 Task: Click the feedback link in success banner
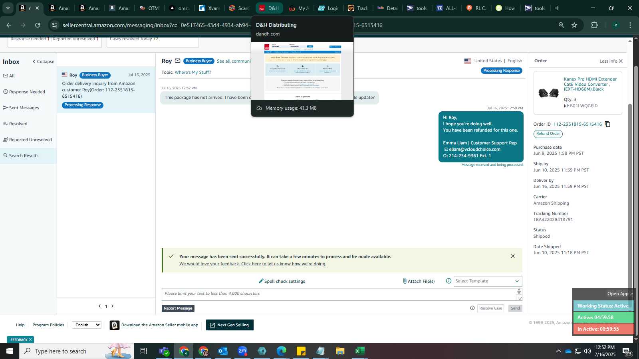pyautogui.click(x=253, y=264)
